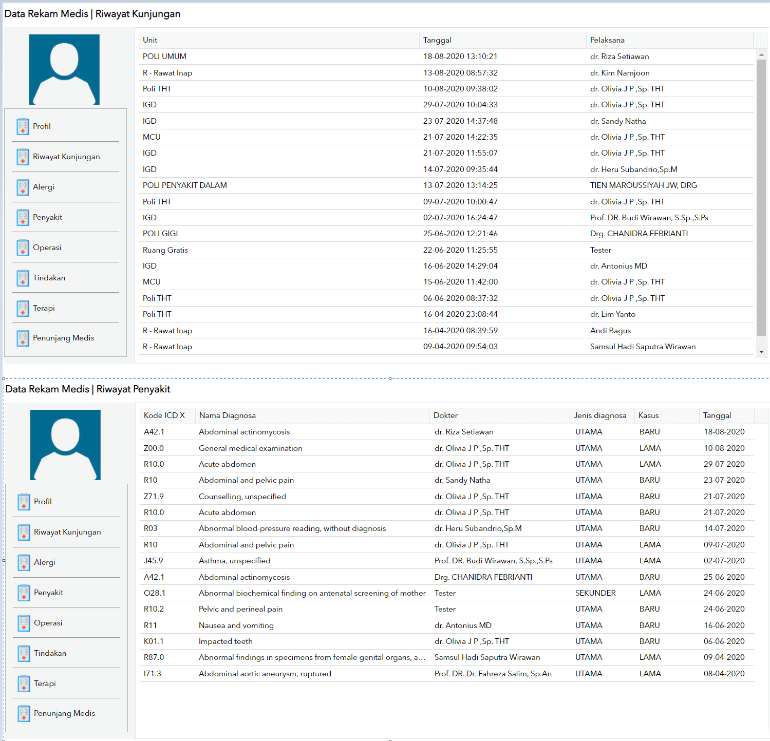Click the visits list scrollbar thumb
This screenshot has width=770, height=741.
pyautogui.click(x=761, y=198)
